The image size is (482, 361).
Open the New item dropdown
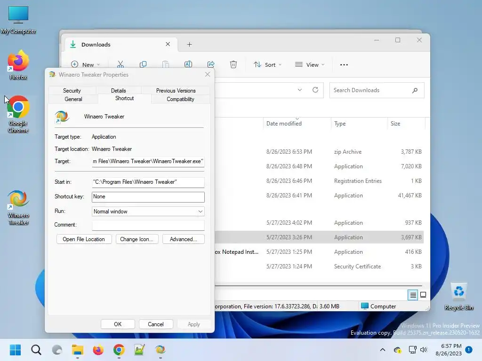pyautogui.click(x=86, y=65)
